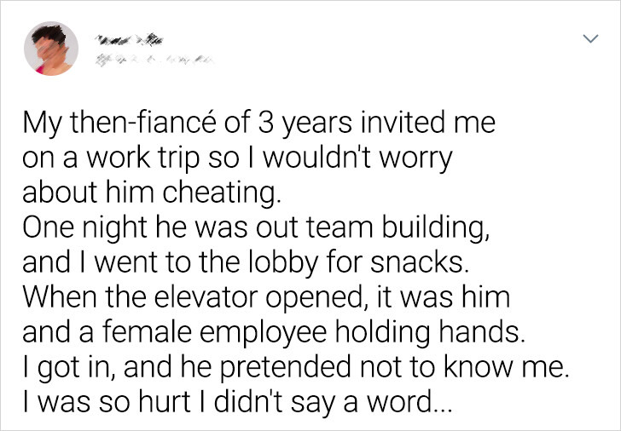
Task: Click the line 'One night he was out team building,'
Action: point(256,228)
